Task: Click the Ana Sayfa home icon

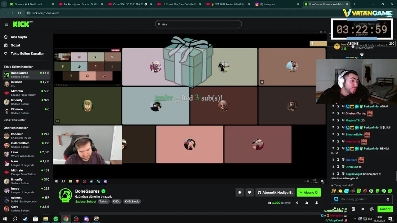Action: tap(6, 37)
